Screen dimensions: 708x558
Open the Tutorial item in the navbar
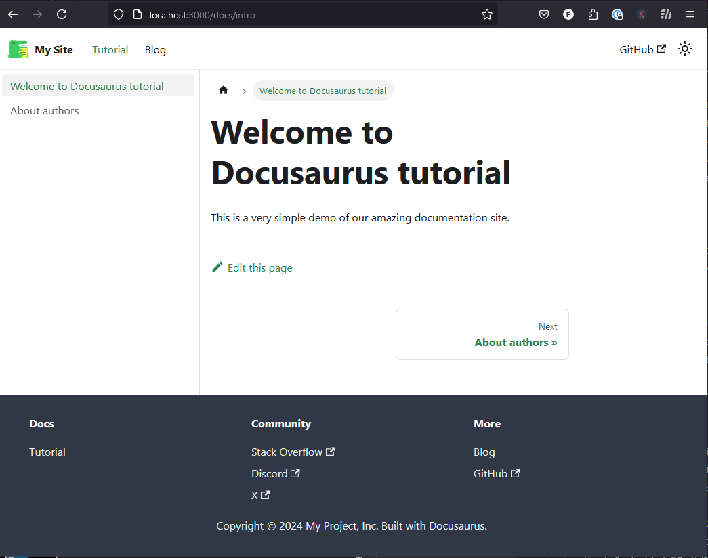coord(110,49)
